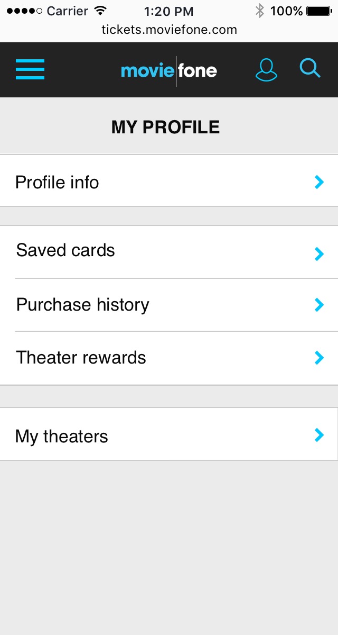This screenshot has width=338, height=635.
Task: Tap the carrier signal strength dots
Action: coord(24,11)
